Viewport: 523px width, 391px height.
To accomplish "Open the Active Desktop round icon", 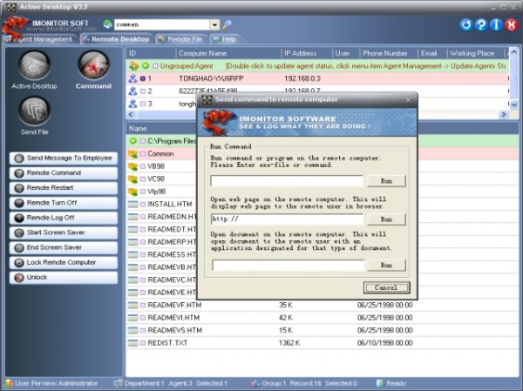I will (34, 65).
